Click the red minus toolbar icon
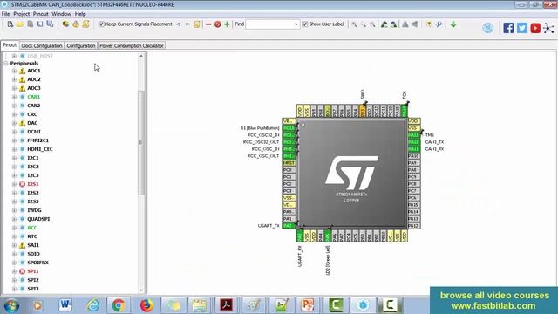The width and height of the screenshot is (558, 314). pos(208,24)
